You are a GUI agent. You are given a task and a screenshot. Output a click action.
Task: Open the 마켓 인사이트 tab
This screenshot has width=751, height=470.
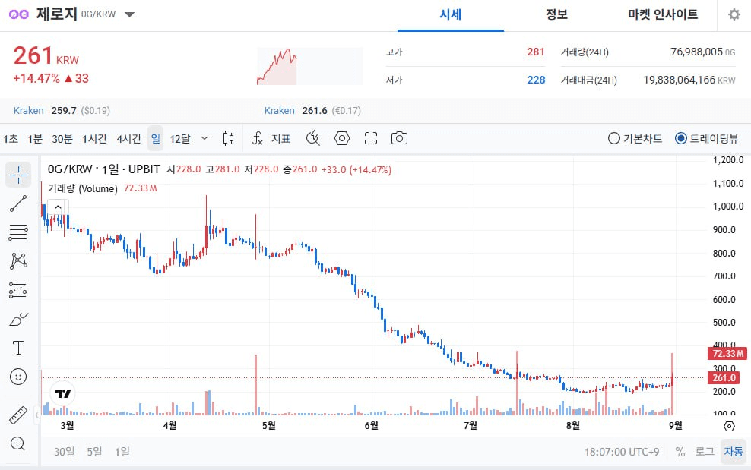(x=663, y=15)
